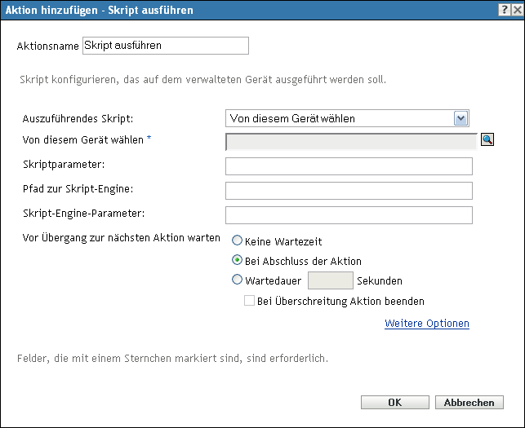
Task: Select the Wartedauer radio button
Action: pyautogui.click(x=238, y=280)
